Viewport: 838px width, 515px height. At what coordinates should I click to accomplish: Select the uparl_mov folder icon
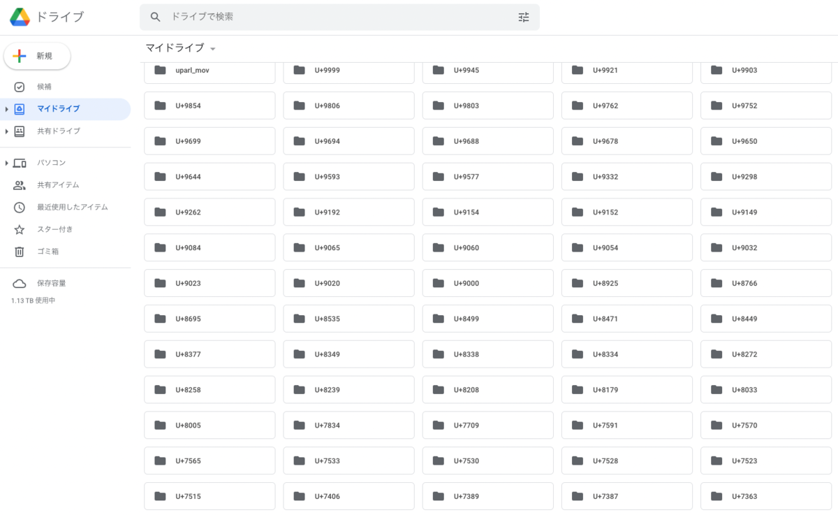point(160,70)
